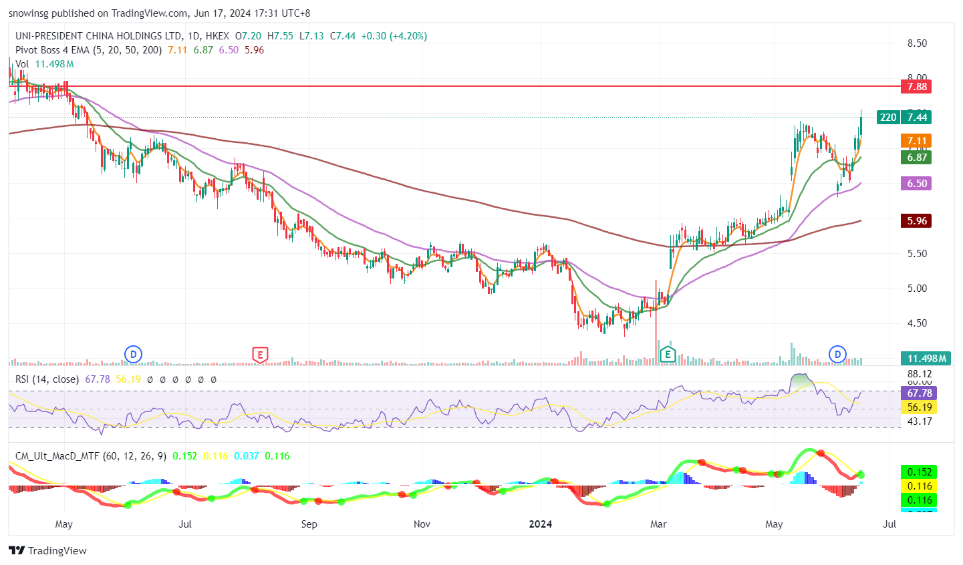Viewport: 963px width, 565px height.
Task: Click the 11.498M volume axis label
Action: click(x=926, y=359)
